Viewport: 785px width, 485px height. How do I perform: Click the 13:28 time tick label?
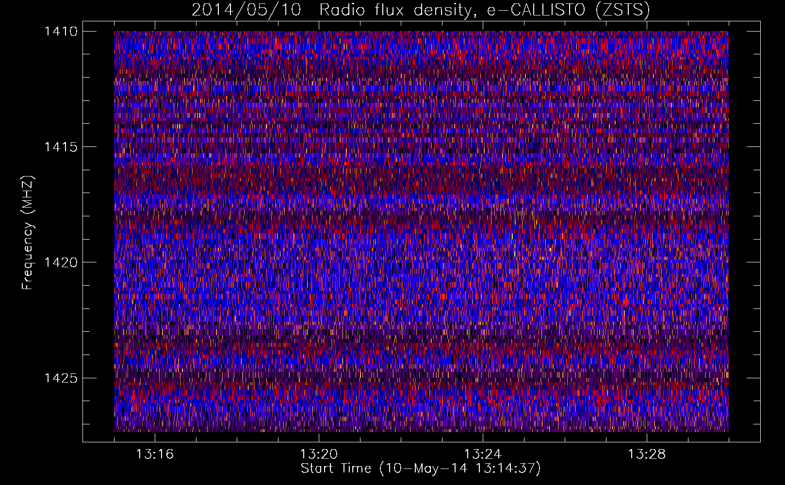coord(647,454)
